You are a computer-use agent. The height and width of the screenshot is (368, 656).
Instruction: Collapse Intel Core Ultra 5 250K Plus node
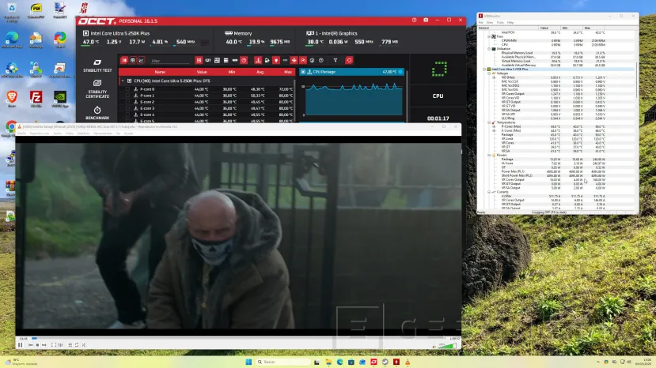point(484,69)
